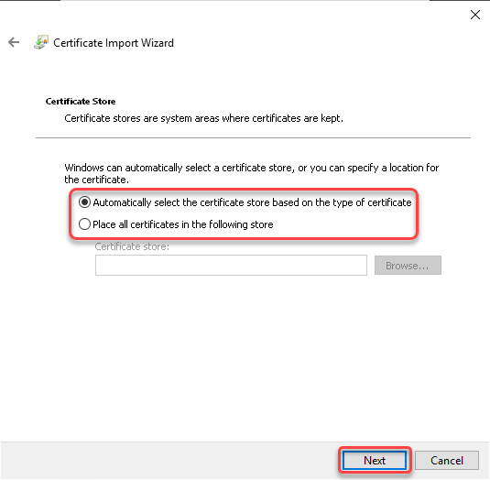Click the bold Certificate Store heading
The image size is (490, 480).
click(81, 102)
